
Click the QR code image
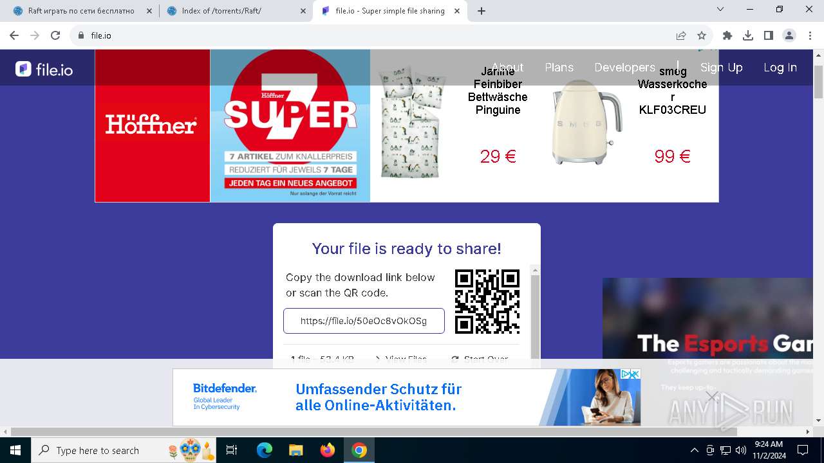click(x=487, y=302)
